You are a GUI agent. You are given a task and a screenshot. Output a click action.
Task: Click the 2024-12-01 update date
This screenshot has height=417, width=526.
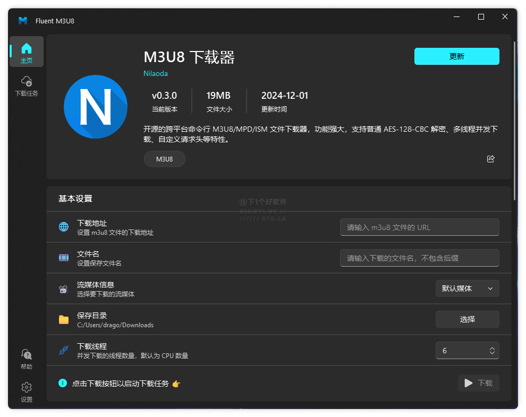(x=284, y=96)
